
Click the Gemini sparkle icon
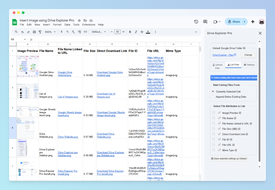coord(253,22)
